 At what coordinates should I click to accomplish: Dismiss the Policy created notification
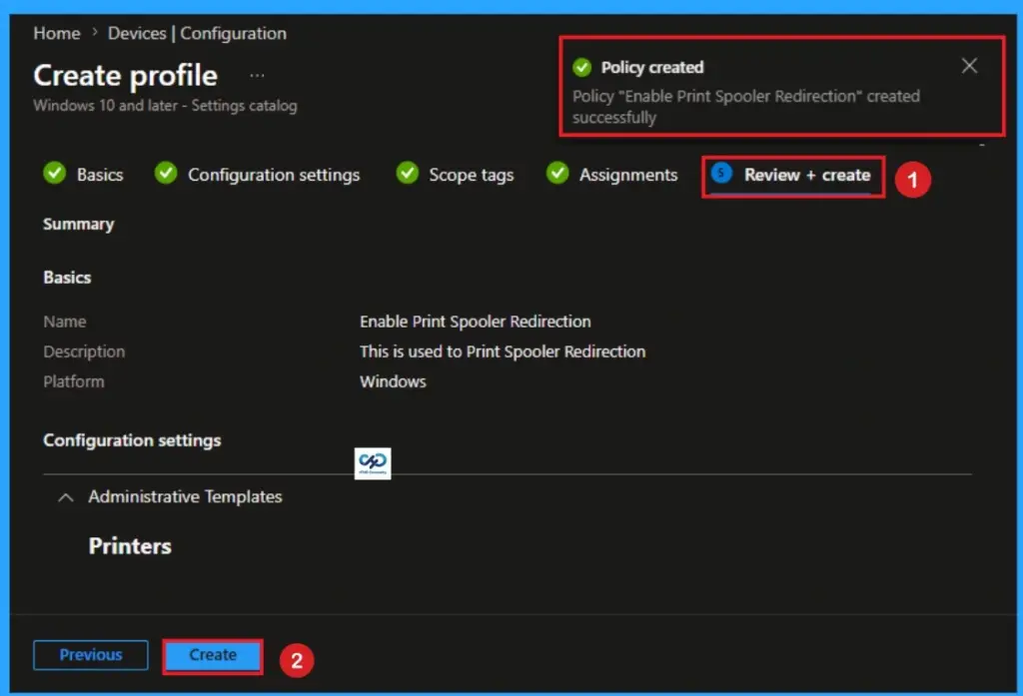(x=969, y=66)
